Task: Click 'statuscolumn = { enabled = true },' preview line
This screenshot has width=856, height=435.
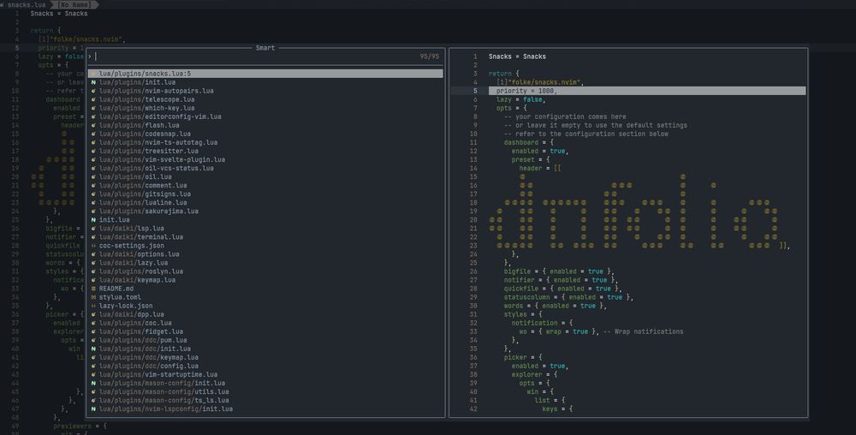Action: tap(568, 297)
